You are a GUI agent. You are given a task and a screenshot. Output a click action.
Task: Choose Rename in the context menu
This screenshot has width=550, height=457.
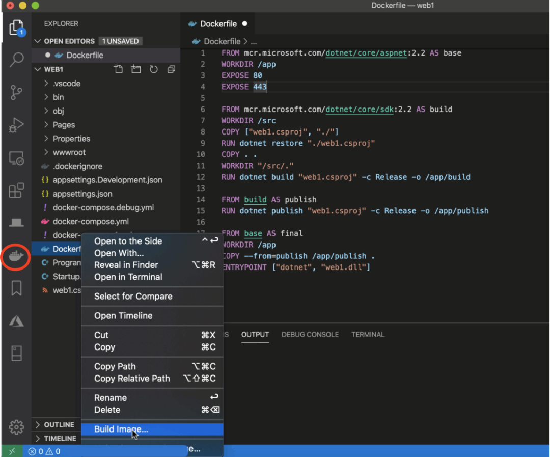pos(152,398)
